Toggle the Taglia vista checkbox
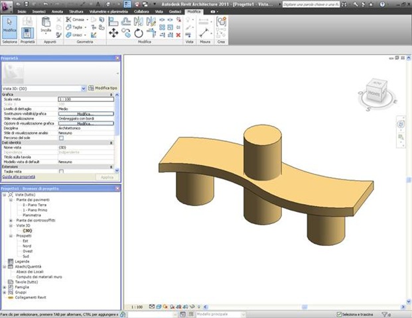 click(x=62, y=172)
